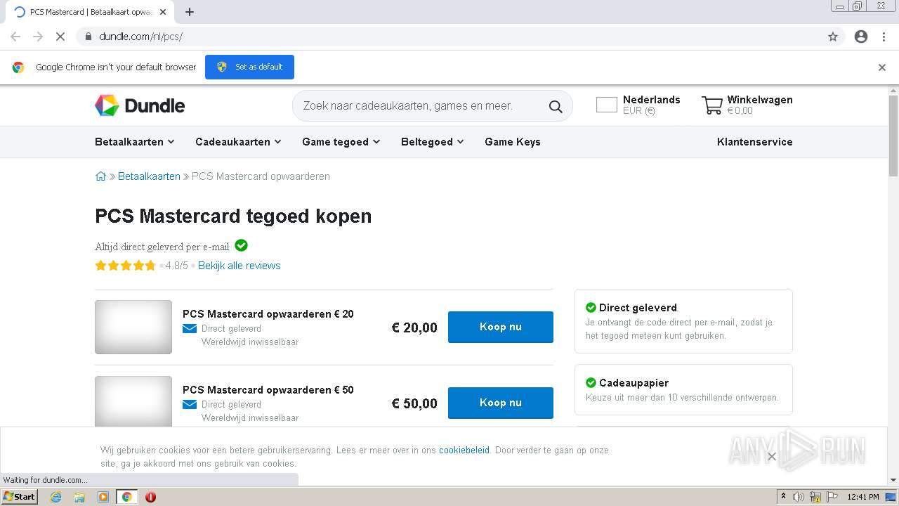Click the Chrome taskbar button

[126, 497]
